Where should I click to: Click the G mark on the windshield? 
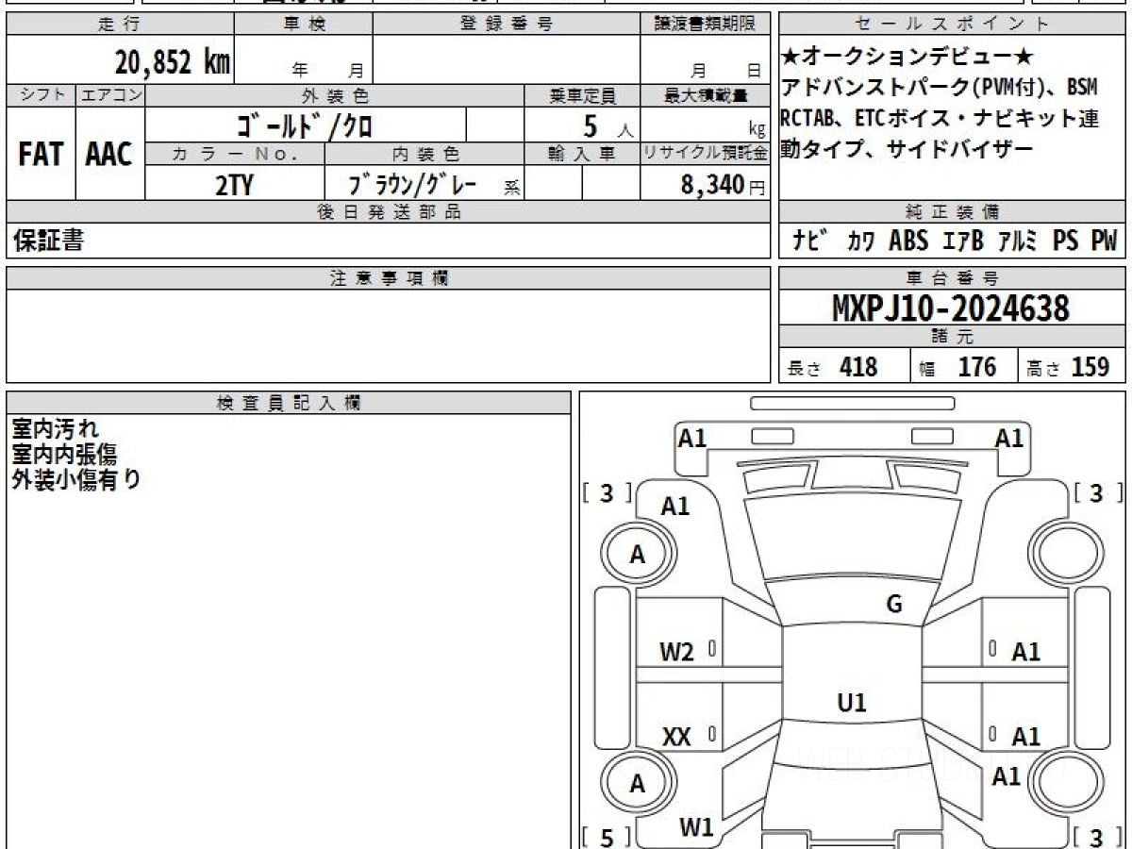[x=894, y=605]
